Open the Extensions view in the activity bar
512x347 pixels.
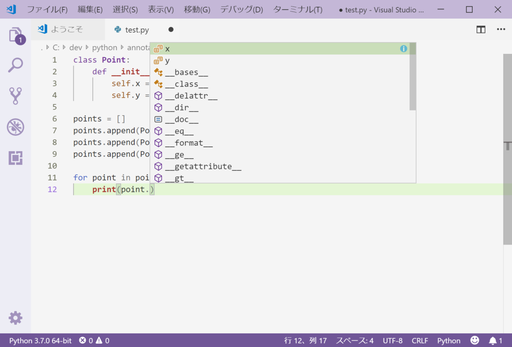pyautogui.click(x=15, y=158)
